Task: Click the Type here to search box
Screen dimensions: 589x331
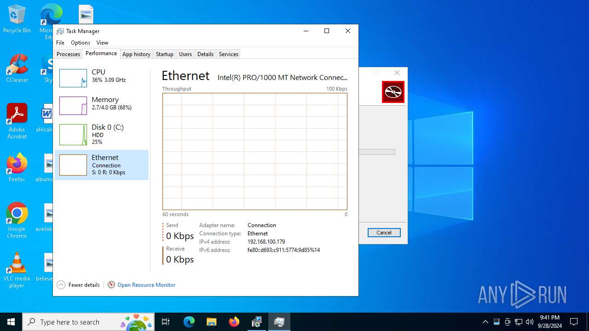Action: pyautogui.click(x=88, y=322)
